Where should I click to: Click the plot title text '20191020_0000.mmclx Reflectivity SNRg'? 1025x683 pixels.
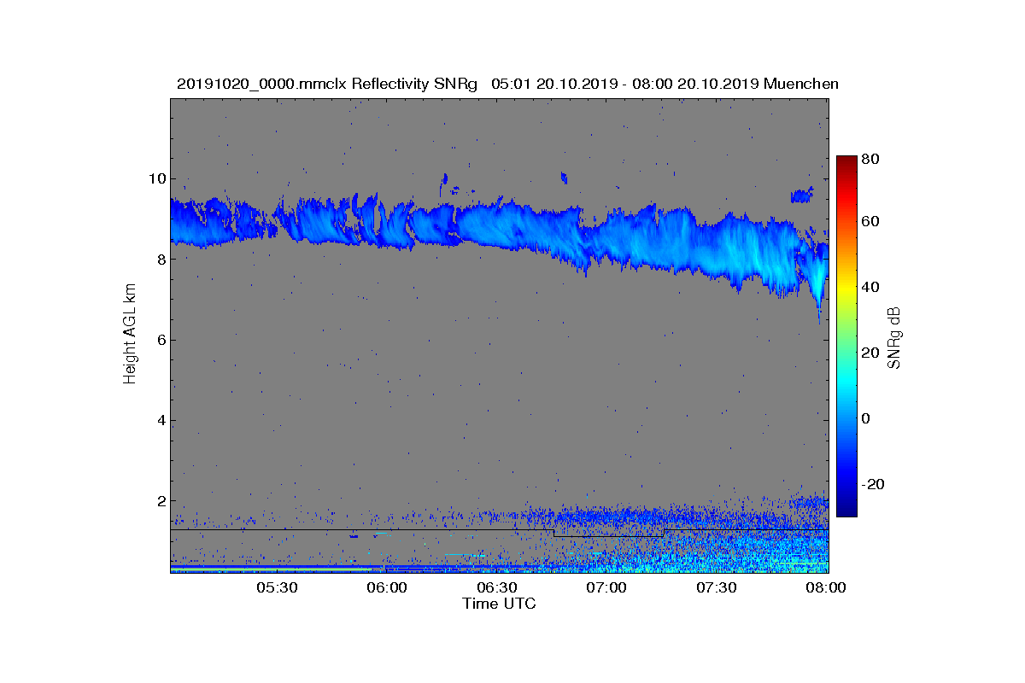click(x=329, y=84)
